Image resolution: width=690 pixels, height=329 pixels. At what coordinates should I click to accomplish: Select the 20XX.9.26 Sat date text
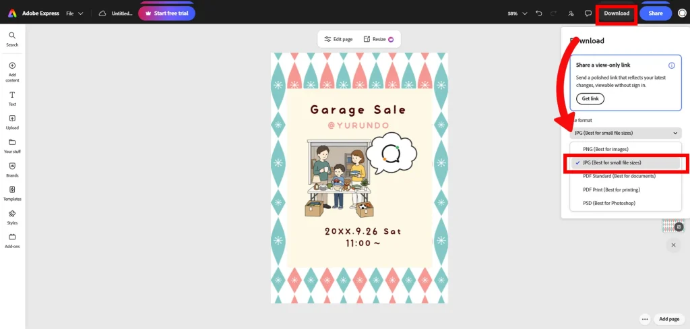coord(363,231)
